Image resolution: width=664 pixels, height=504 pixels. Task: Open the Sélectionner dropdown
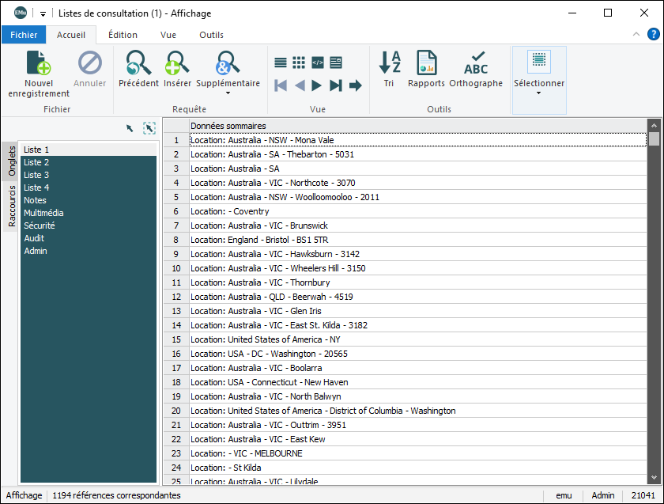tap(539, 93)
